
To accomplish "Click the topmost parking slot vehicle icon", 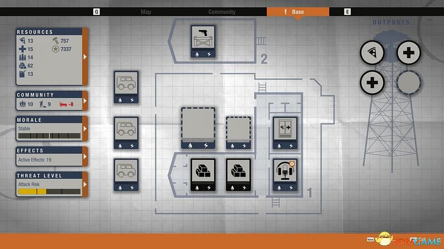I will coord(126,87).
